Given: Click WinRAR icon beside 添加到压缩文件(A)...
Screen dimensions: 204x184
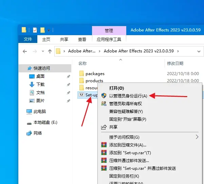Looking at the screenshot, I should pos(104,145).
